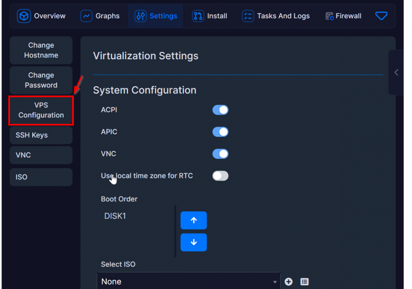Move DISK1 up in boot order
412x289 pixels.
pyautogui.click(x=193, y=221)
